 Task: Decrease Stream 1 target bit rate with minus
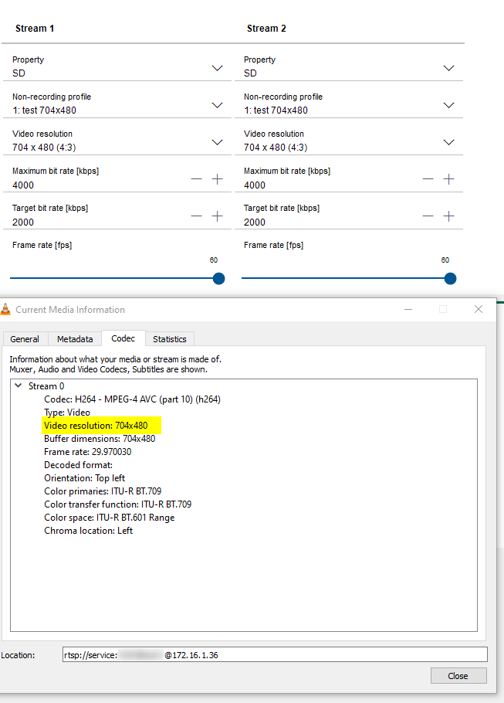pyautogui.click(x=196, y=216)
